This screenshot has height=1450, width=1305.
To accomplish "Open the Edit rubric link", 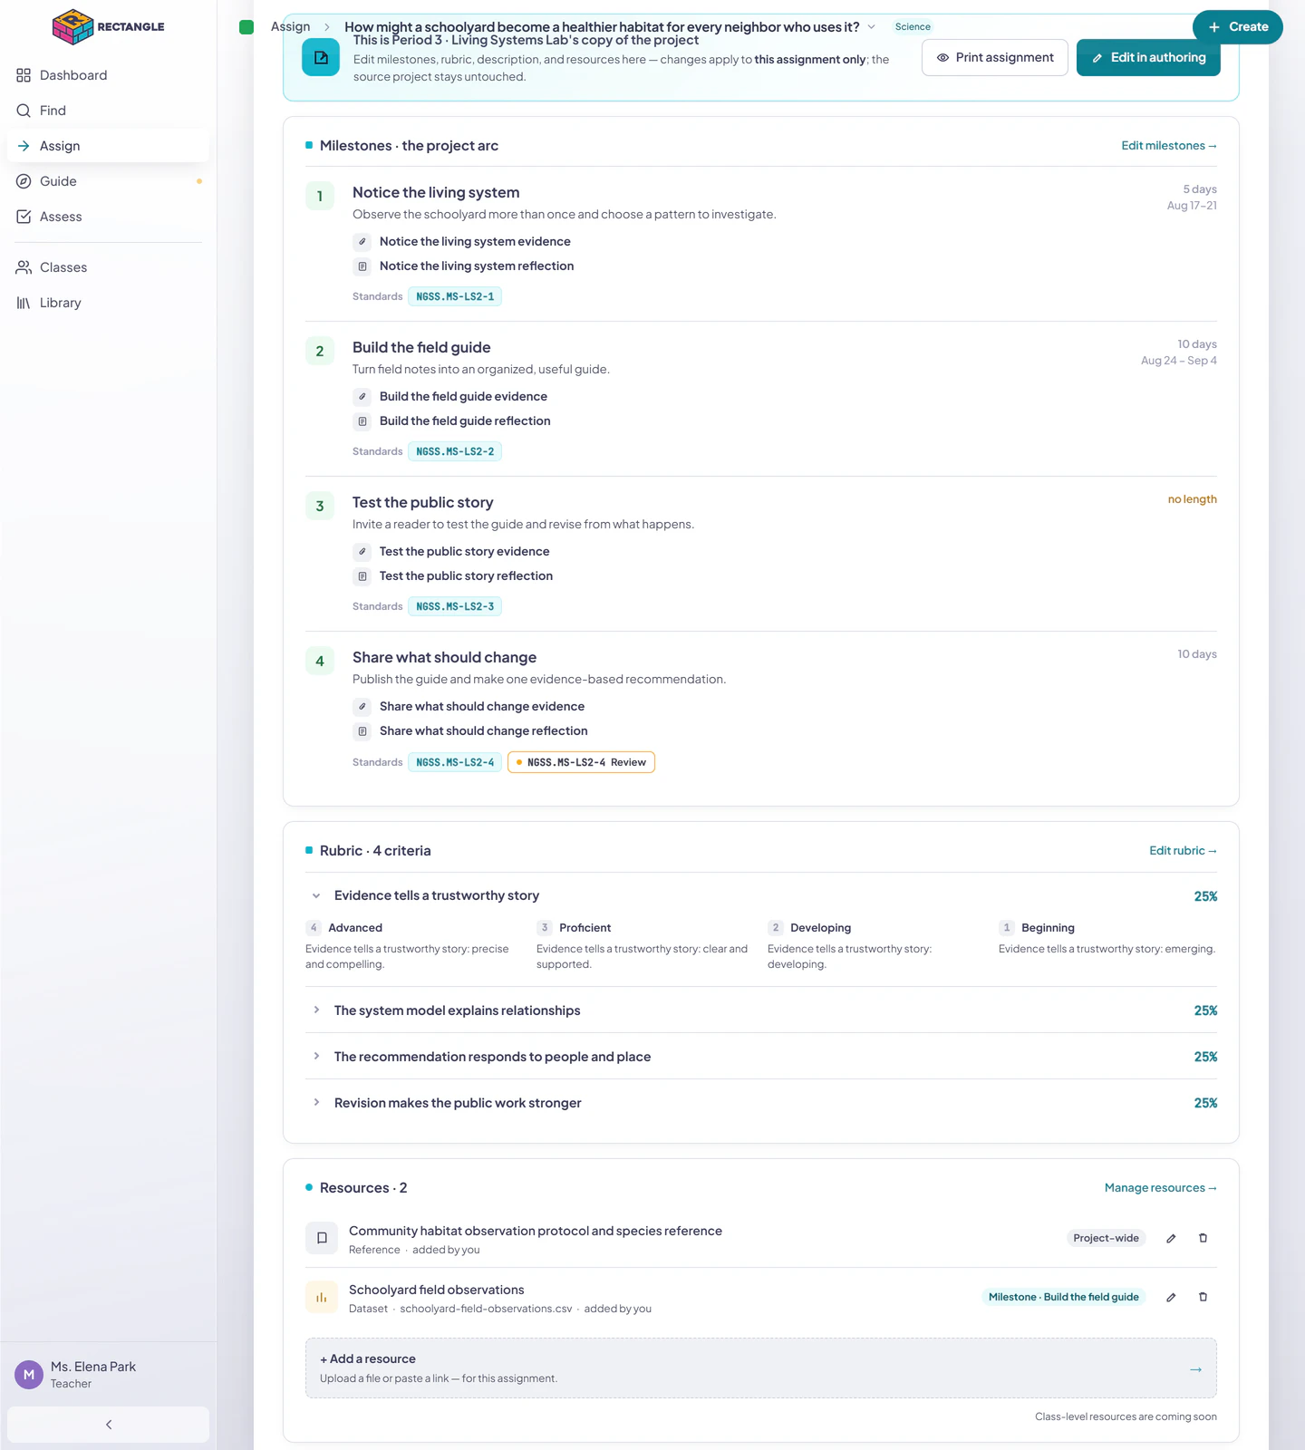I will tap(1183, 851).
